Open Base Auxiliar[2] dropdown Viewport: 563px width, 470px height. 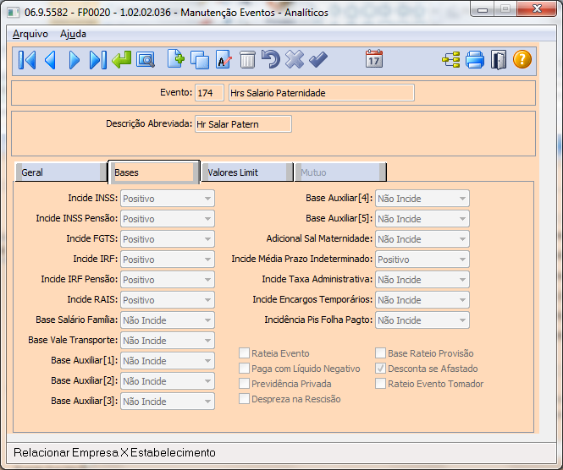[168, 380]
